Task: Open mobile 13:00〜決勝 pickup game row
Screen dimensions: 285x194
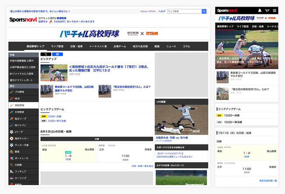Action: point(247,115)
